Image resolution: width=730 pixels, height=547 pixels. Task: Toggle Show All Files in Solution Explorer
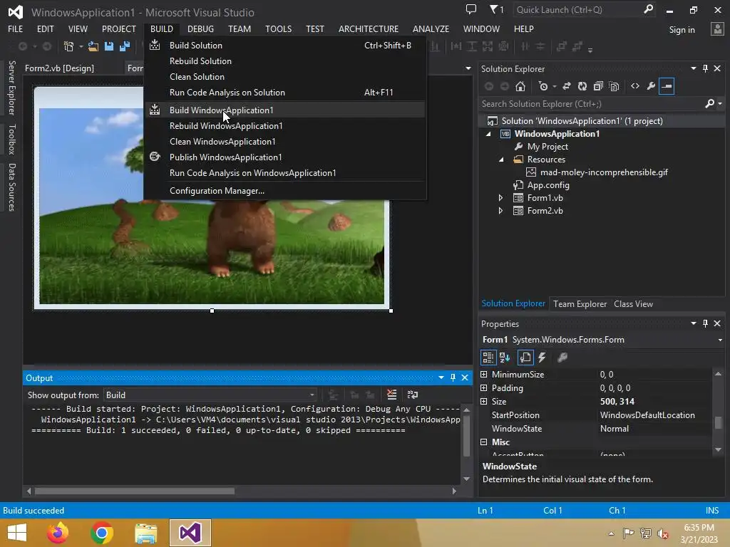614,86
